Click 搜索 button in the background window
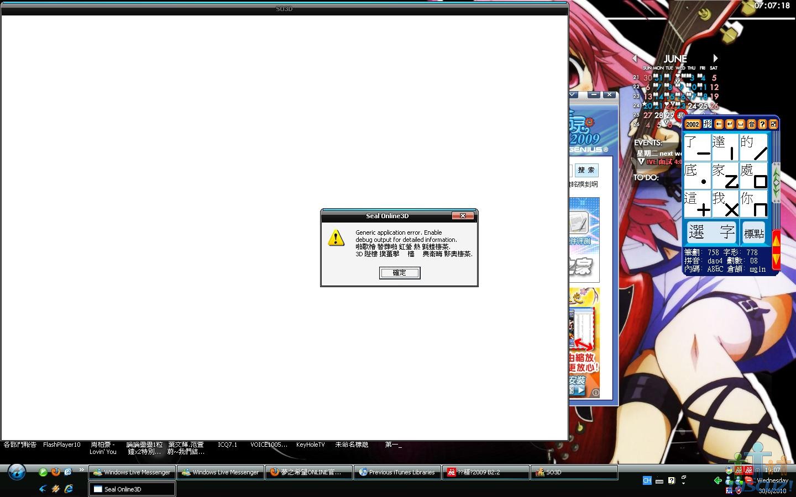 click(x=586, y=170)
